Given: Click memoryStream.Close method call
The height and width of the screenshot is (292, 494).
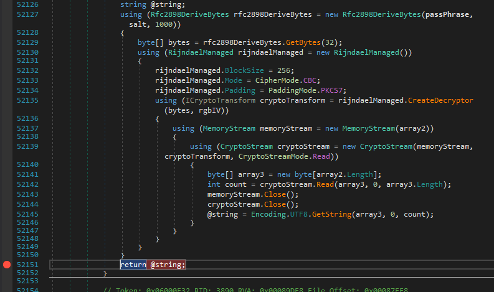Looking at the screenshot, I should [275, 194].
